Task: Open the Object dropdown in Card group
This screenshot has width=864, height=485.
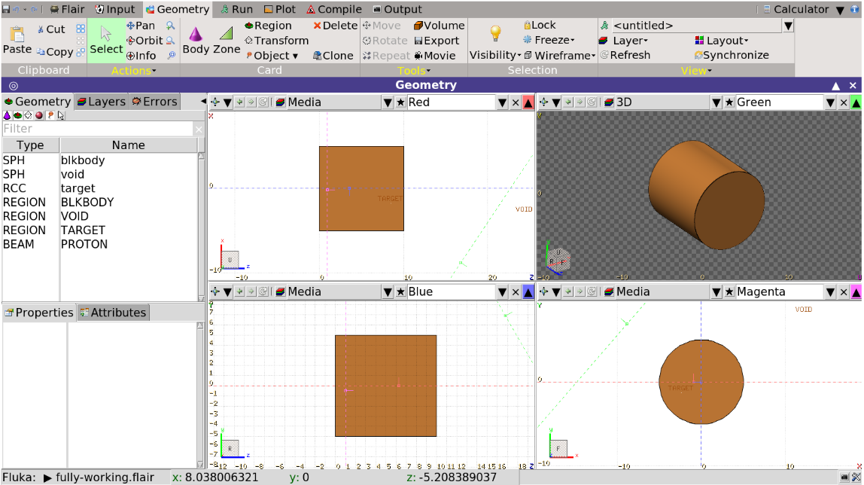Action: [272, 56]
